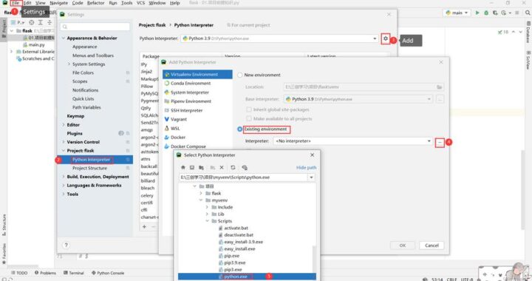Click the Hide path link
Screen dimensions: 532x281
click(306, 168)
